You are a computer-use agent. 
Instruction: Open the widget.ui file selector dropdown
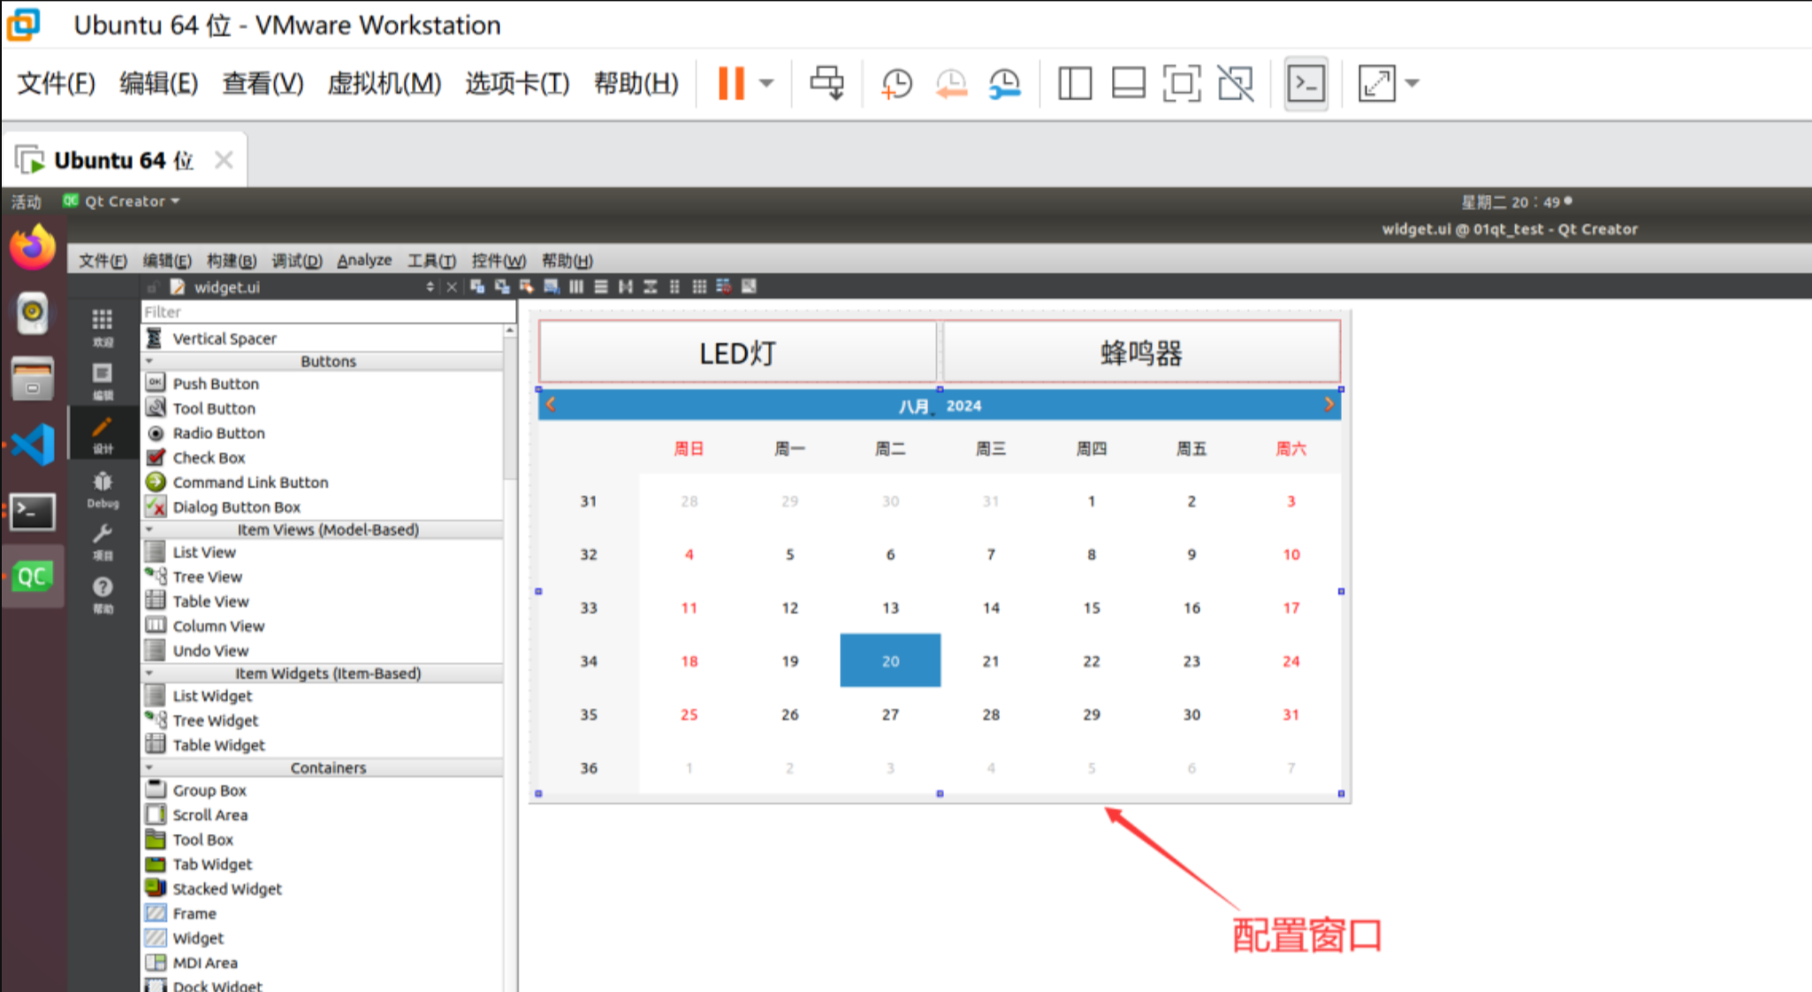(430, 286)
